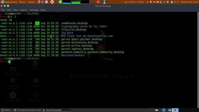This screenshot has height=112, width=199.
Task: Click the green-filled system monitor graph
Action: click(x=76, y=2)
